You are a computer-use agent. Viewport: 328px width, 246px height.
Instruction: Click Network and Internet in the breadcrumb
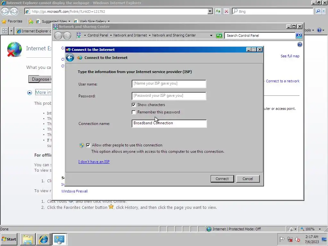130,35
